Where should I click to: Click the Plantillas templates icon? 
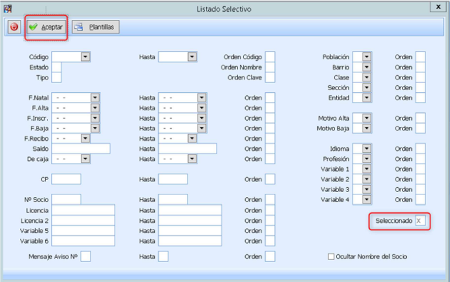coord(80,27)
